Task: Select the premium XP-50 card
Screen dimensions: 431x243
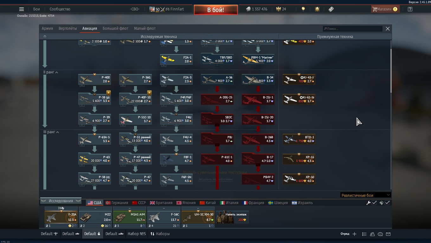Action: pos(299,179)
